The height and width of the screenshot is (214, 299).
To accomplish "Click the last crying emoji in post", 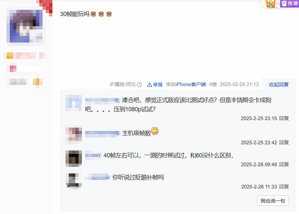I will (109, 14).
